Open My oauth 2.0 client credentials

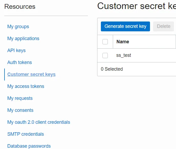38,122
